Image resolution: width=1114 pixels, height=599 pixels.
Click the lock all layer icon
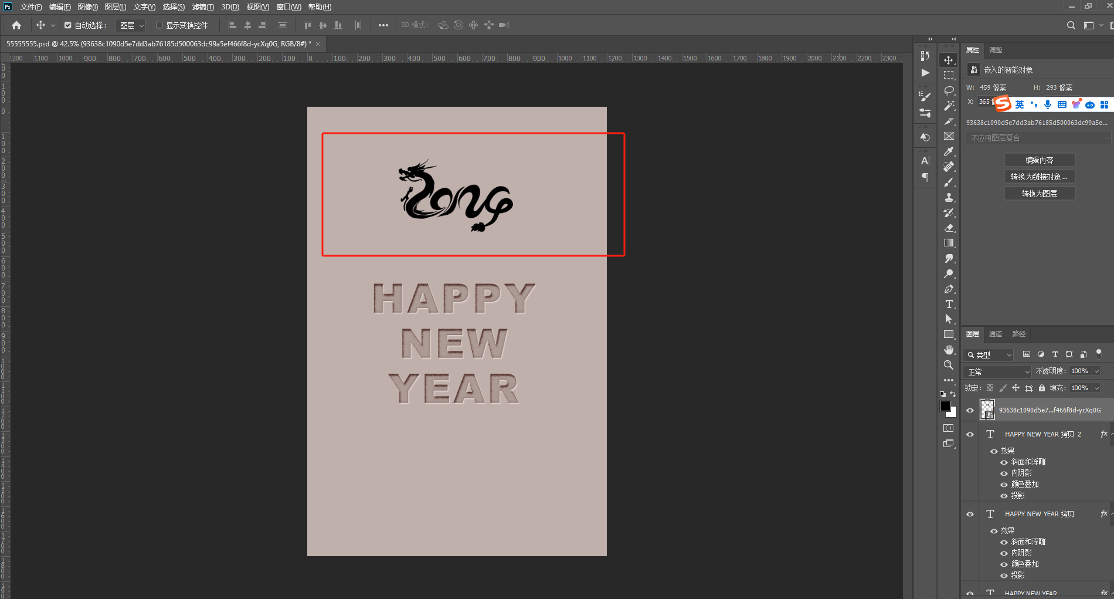(1042, 388)
